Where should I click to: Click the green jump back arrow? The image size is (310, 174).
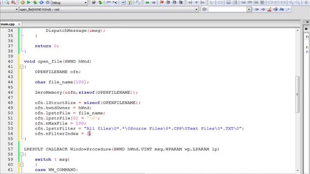[x=147, y=2]
